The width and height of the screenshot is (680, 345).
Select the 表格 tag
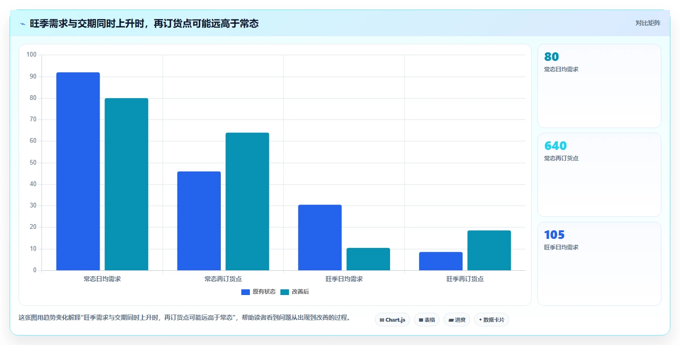coord(427,320)
